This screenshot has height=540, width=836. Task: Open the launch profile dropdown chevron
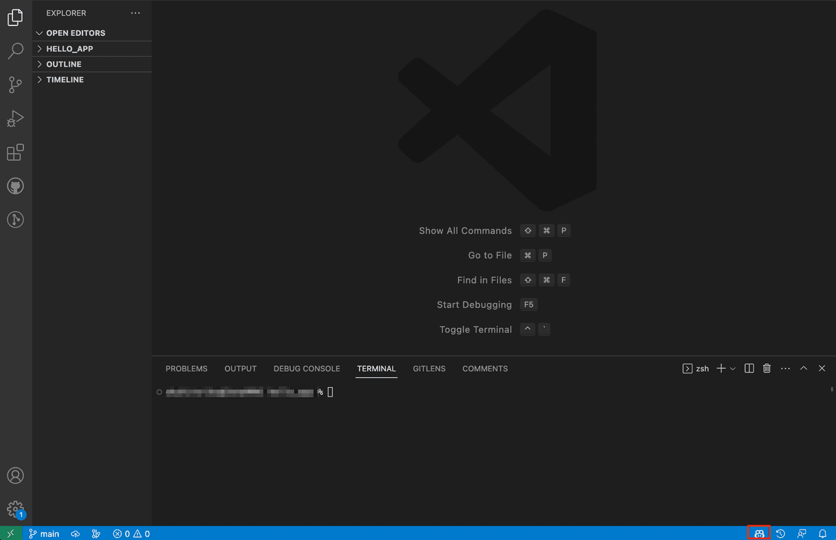733,369
